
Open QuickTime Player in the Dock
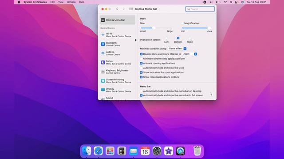point(180,151)
